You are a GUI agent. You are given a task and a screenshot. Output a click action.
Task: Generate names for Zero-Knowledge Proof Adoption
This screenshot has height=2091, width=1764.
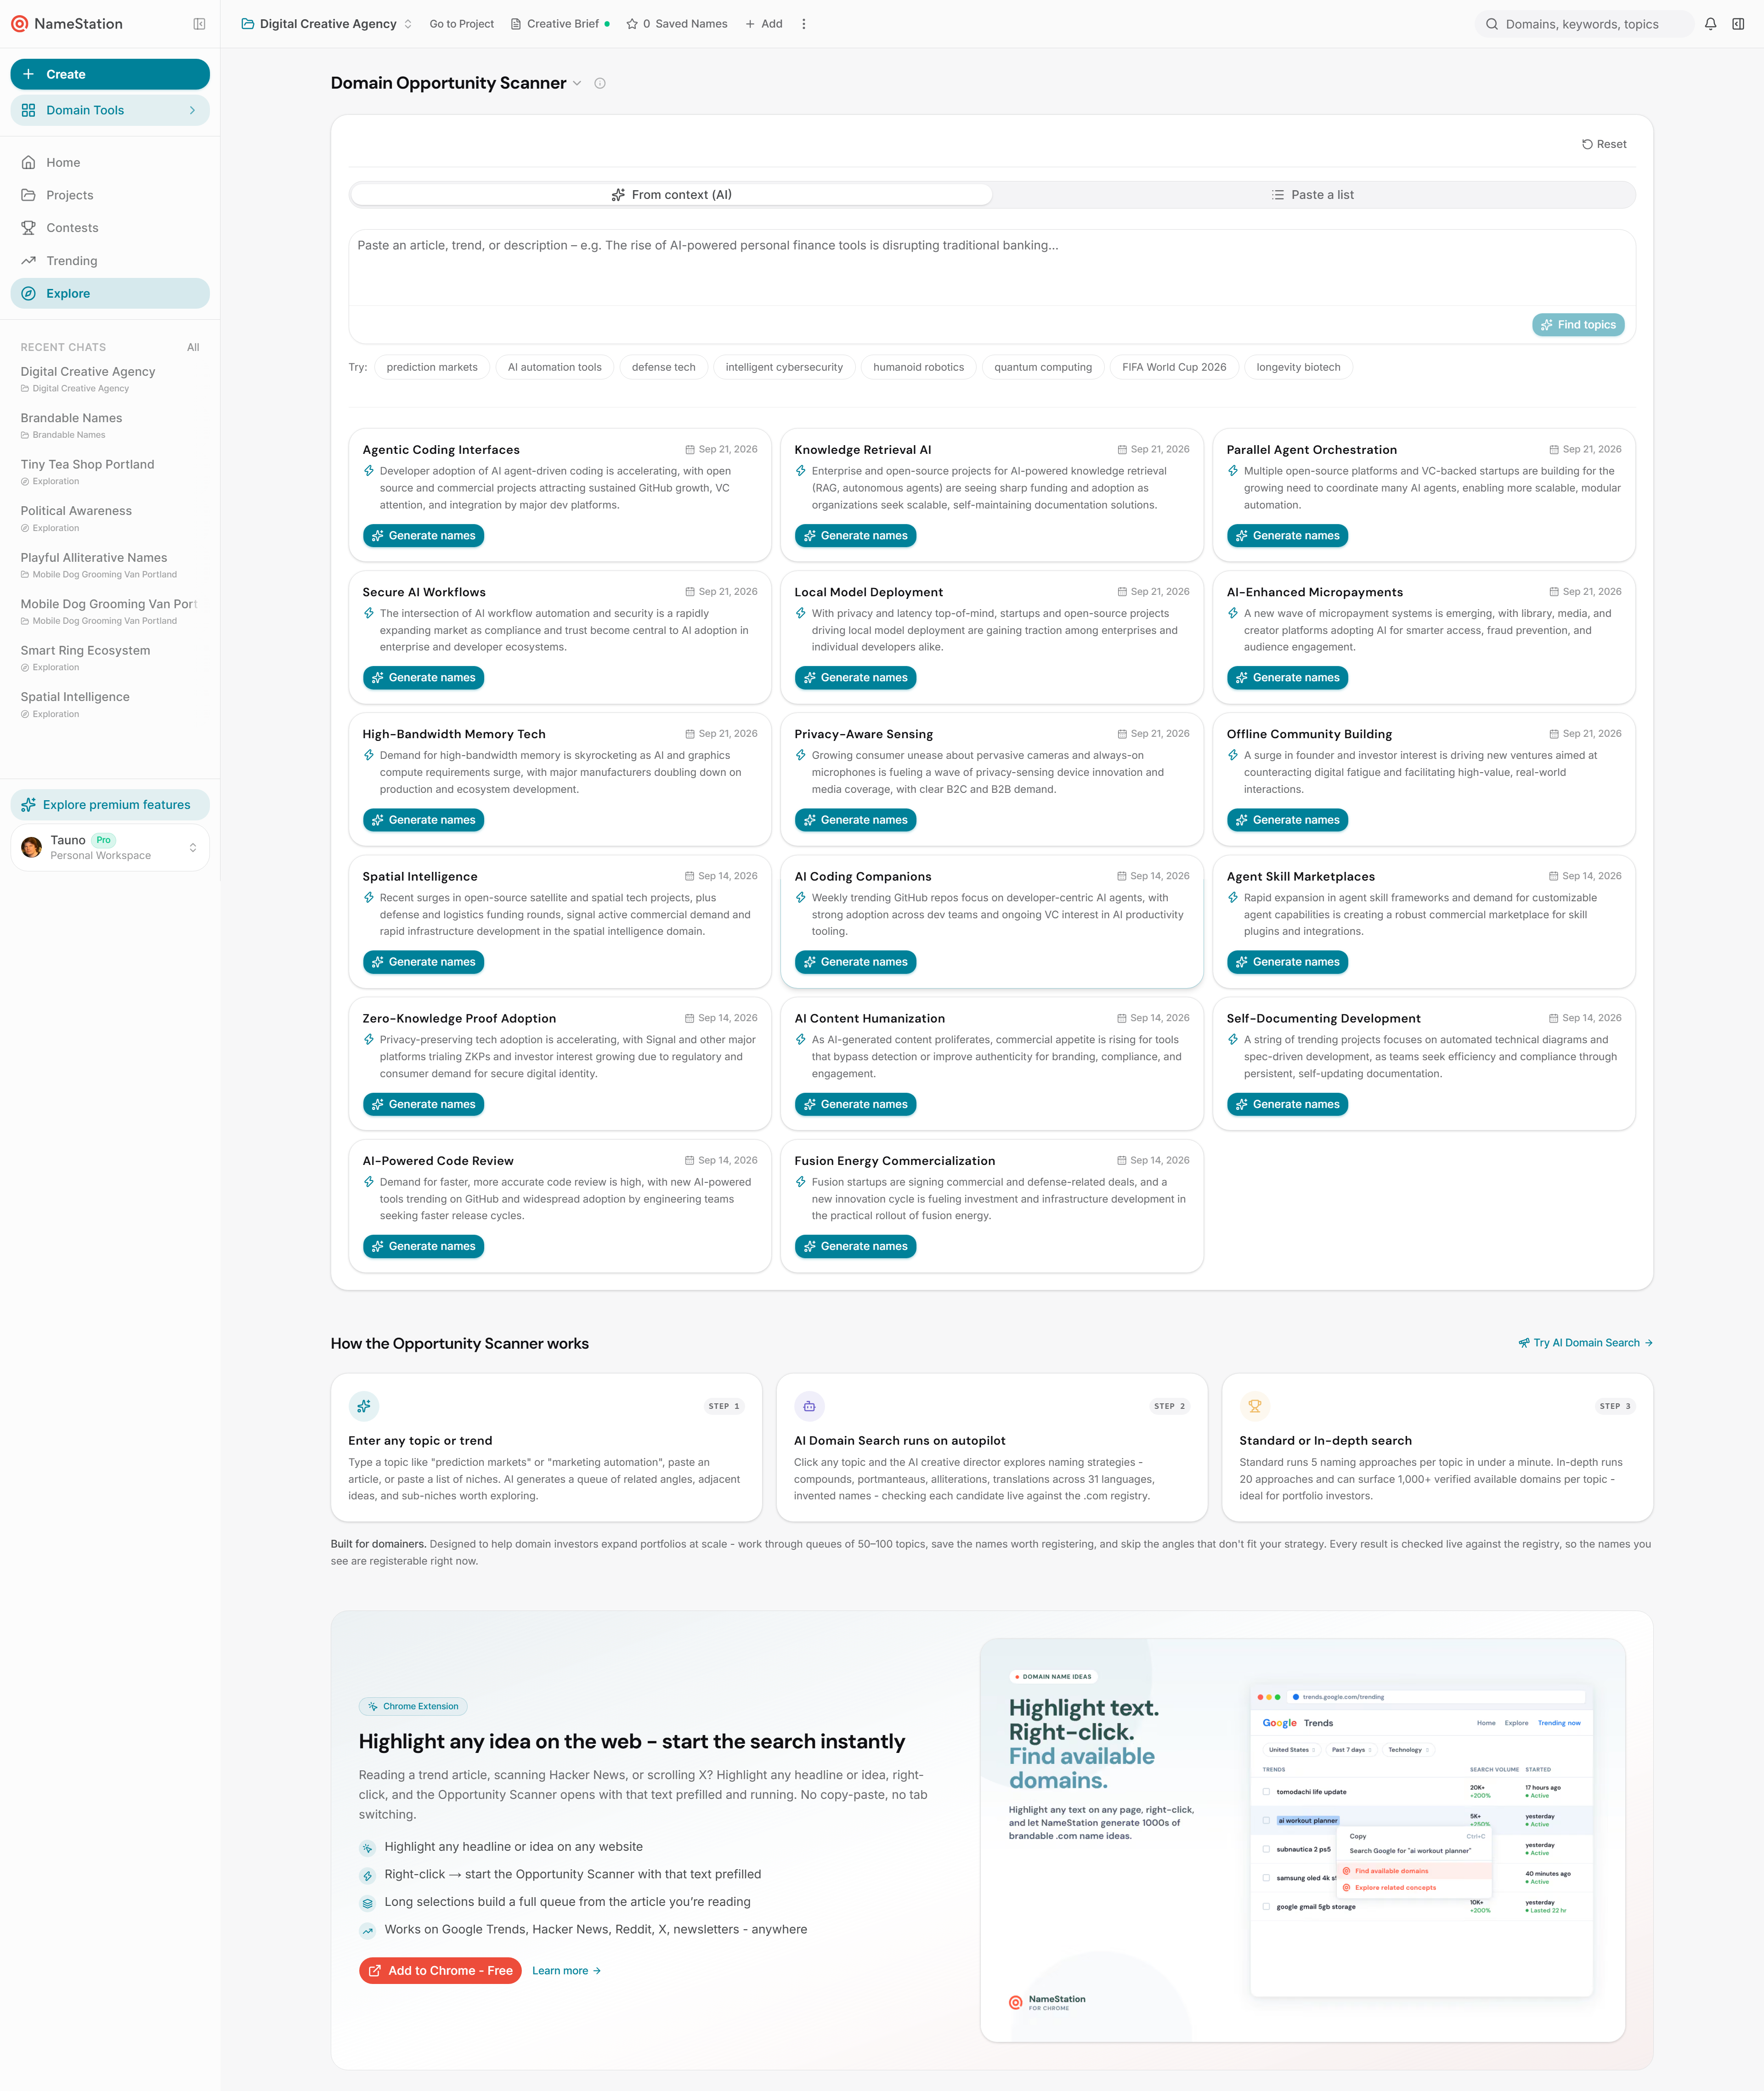click(423, 1104)
